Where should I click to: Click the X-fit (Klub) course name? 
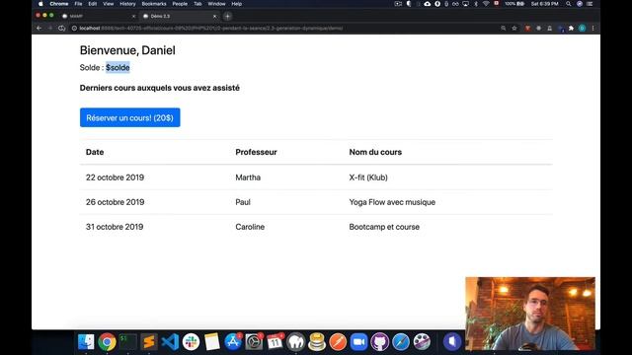pyautogui.click(x=368, y=177)
